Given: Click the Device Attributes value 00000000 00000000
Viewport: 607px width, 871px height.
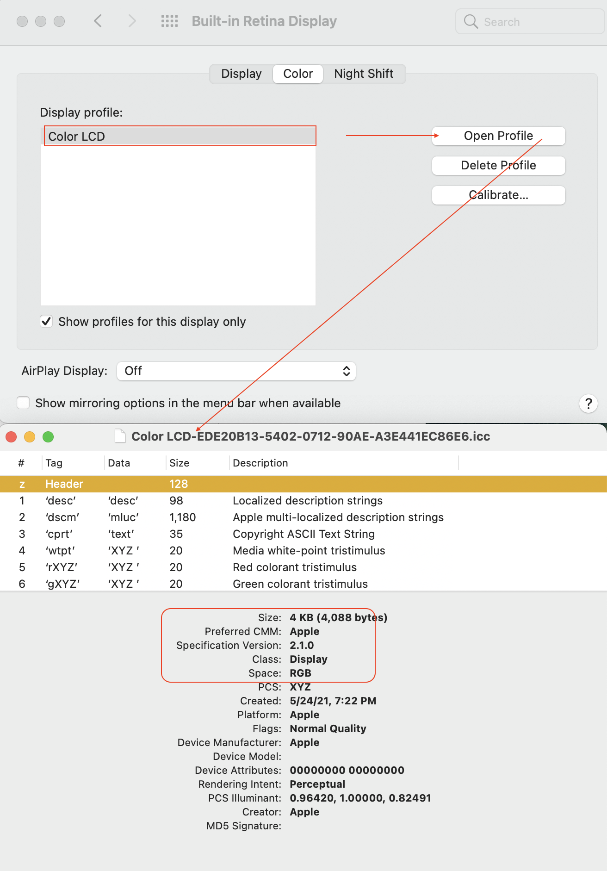Looking at the screenshot, I should pyautogui.click(x=347, y=770).
